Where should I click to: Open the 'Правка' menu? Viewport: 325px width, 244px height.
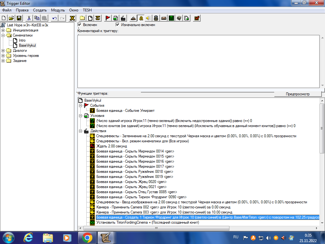[22, 10]
